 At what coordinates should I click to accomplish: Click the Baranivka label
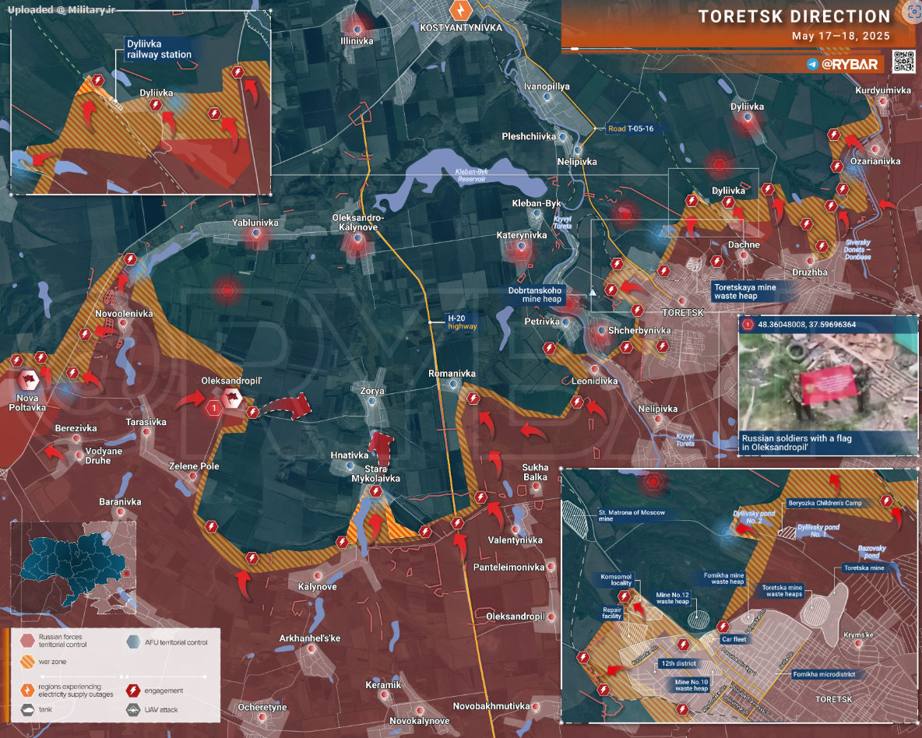click(x=120, y=501)
